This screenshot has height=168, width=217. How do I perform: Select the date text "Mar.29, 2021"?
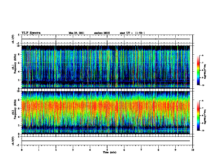tap(76, 33)
